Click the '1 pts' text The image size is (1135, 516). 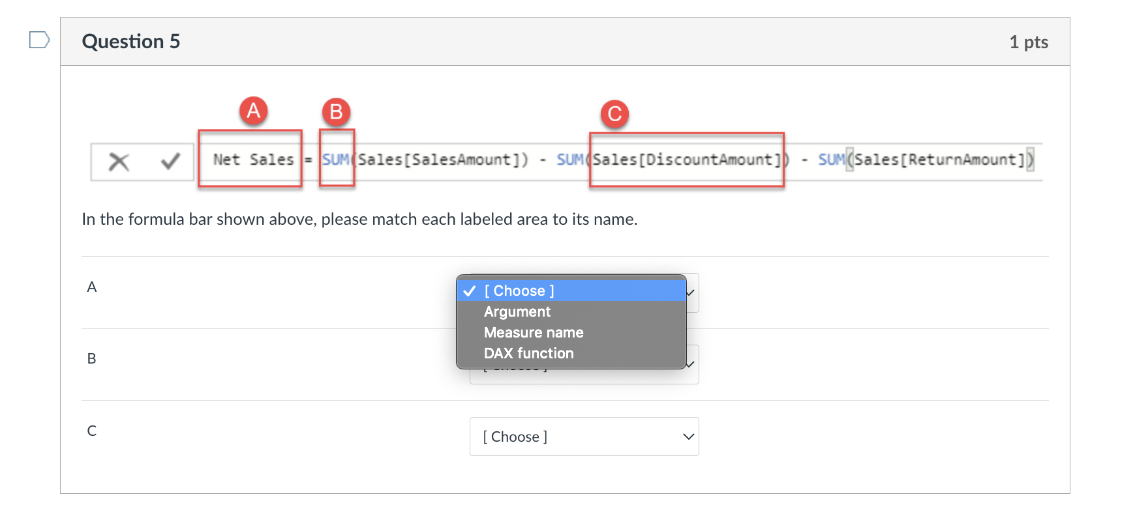click(1029, 42)
